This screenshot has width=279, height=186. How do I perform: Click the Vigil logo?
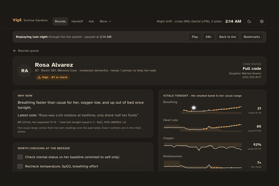point(17,20)
